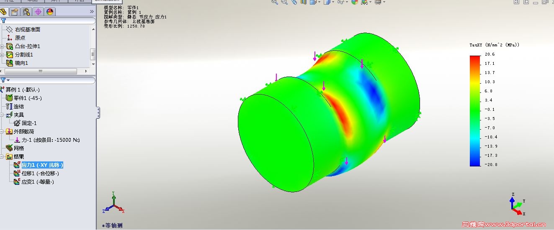
Task: Select the 固定-1 fixed fixture
Action: point(29,123)
